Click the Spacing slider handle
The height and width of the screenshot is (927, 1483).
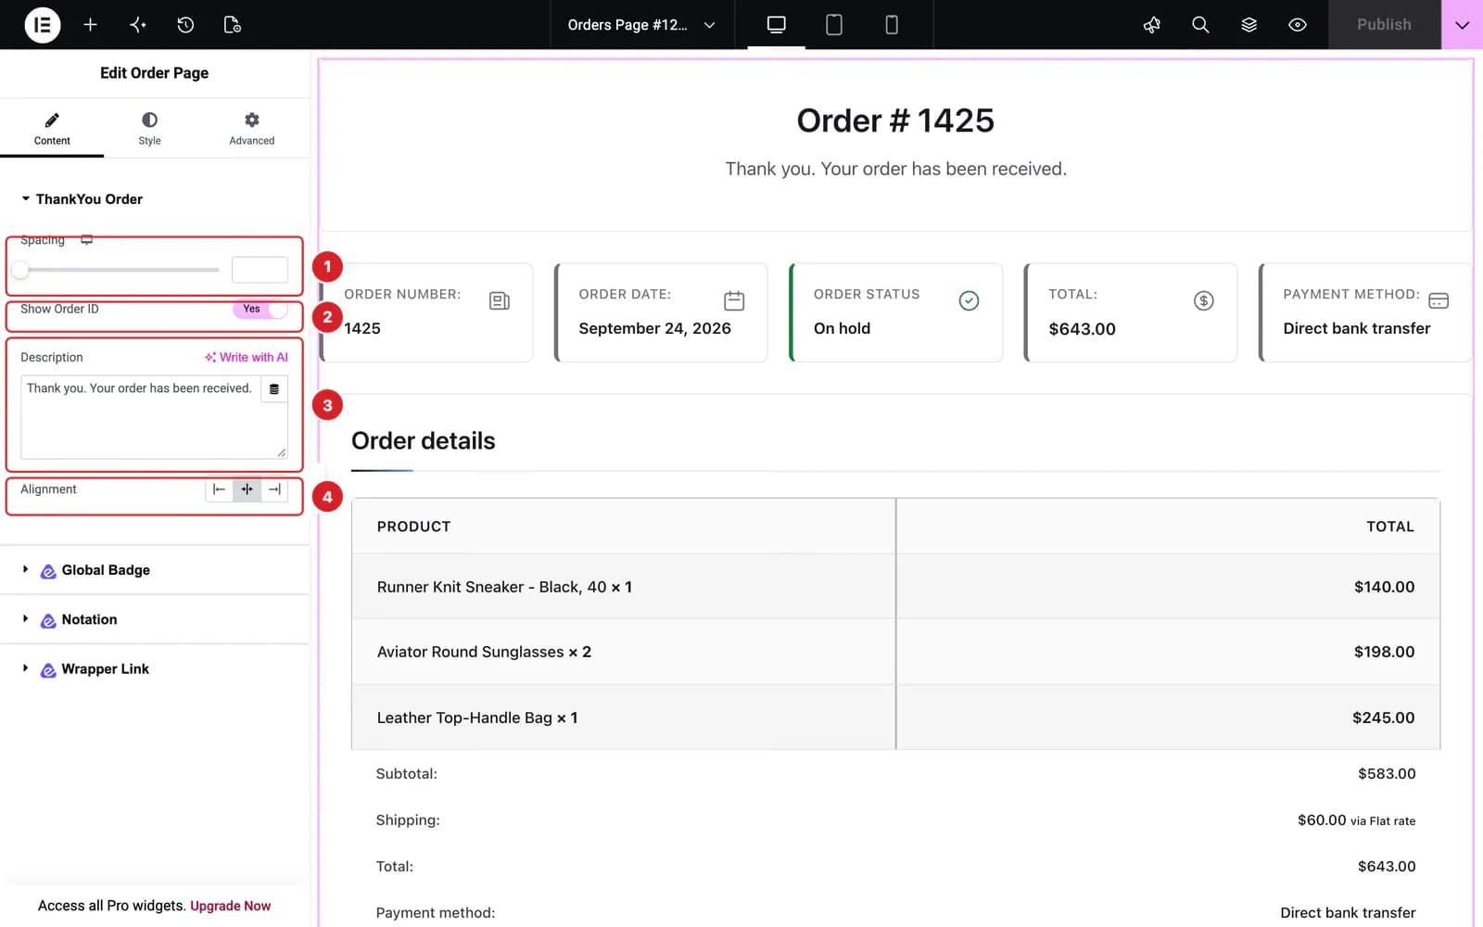tap(20, 270)
